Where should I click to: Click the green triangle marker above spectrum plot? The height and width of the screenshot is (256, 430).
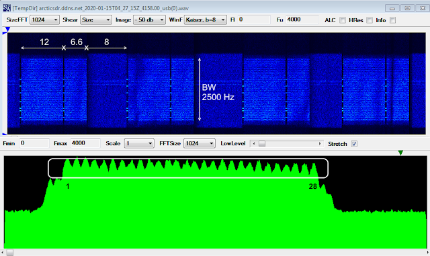point(400,153)
